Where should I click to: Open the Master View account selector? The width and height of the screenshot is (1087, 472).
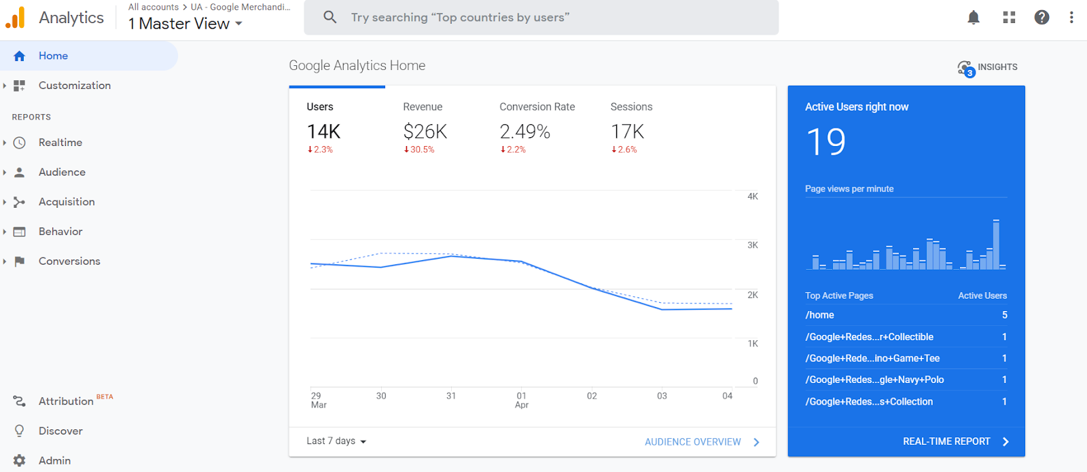point(185,24)
